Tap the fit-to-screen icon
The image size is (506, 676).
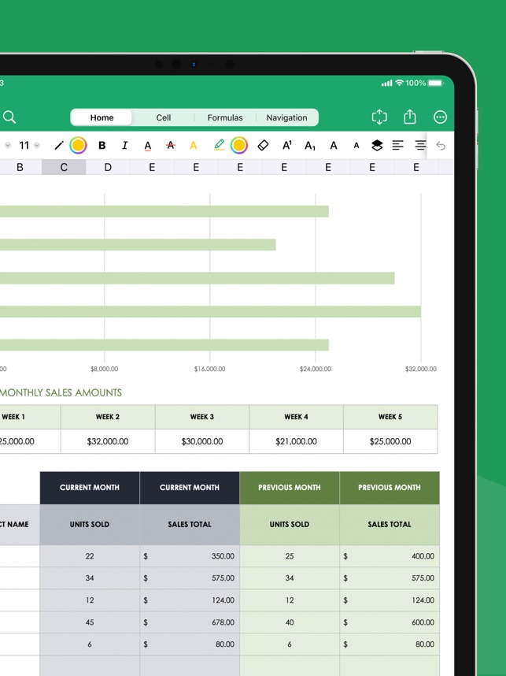coord(379,117)
